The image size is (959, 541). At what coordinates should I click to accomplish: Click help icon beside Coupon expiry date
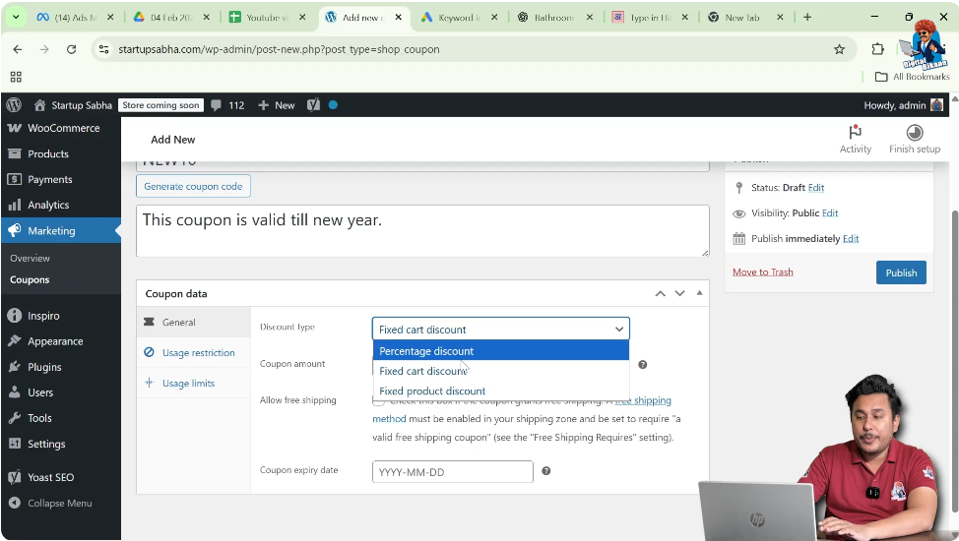click(545, 471)
